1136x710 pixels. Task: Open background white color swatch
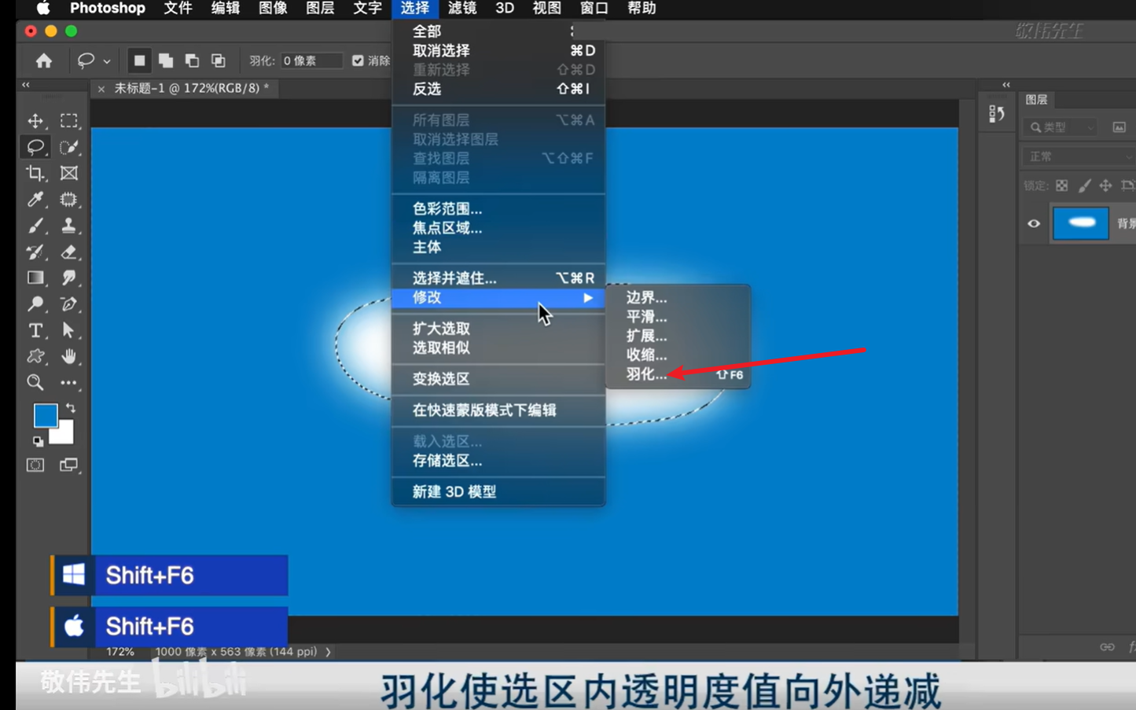(x=64, y=435)
